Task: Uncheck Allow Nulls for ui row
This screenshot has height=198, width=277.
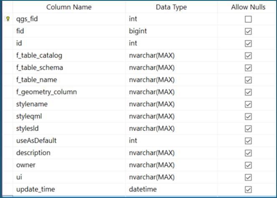Action: coord(248,177)
